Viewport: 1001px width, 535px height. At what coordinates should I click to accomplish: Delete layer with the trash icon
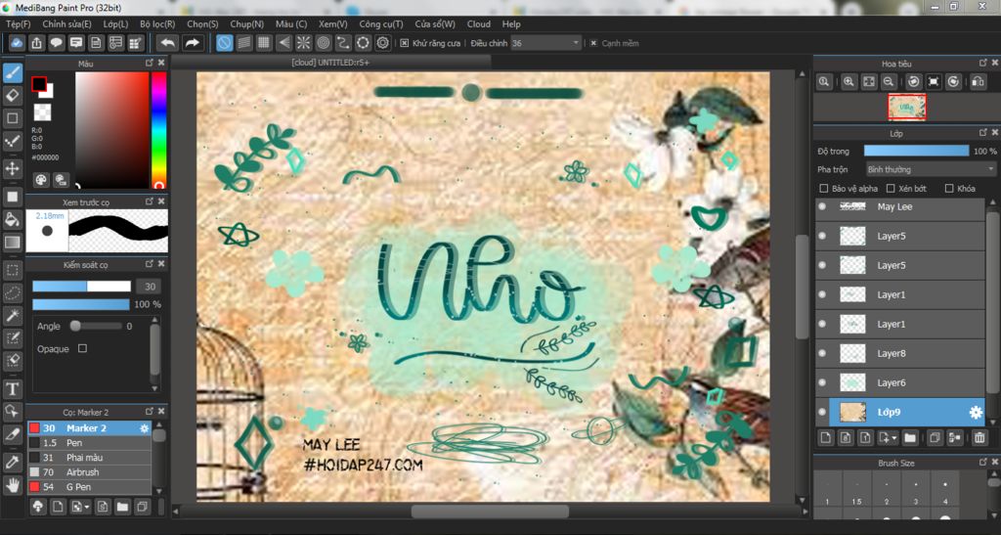[x=979, y=438]
